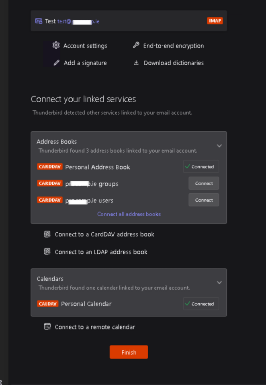
Task: Toggle Connected state of Personal Address Book
Action: (201, 166)
